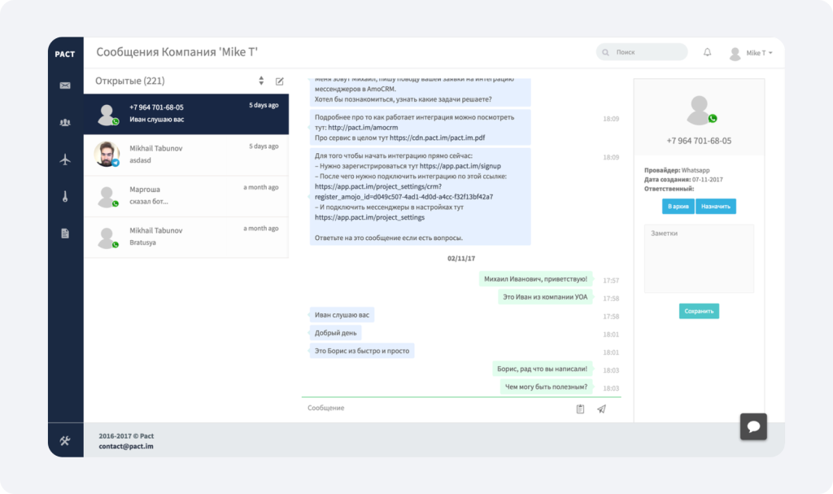Send message with paper plane icon
Screen dimensions: 833x494
601,409
